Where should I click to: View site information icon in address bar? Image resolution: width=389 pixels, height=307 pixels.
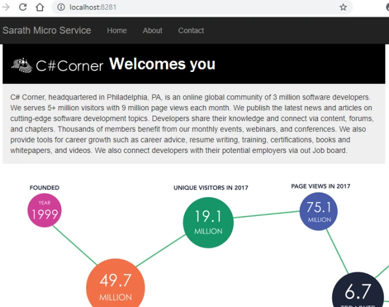[61, 7]
